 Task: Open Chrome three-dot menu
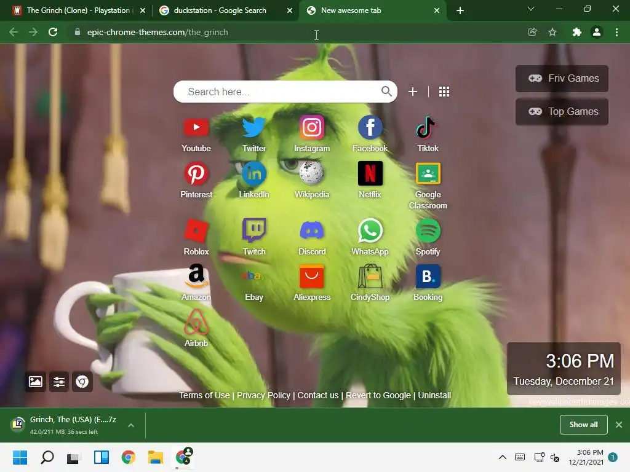pos(616,32)
